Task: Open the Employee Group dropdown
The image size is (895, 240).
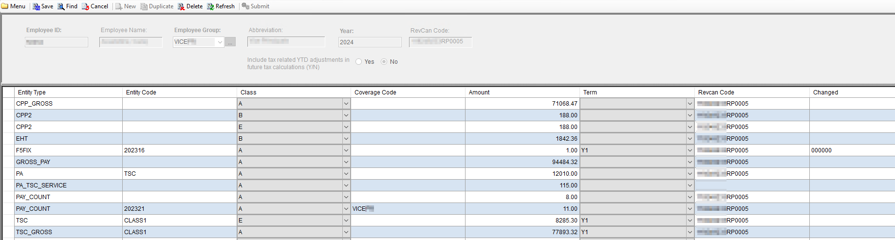Action: coord(220,42)
